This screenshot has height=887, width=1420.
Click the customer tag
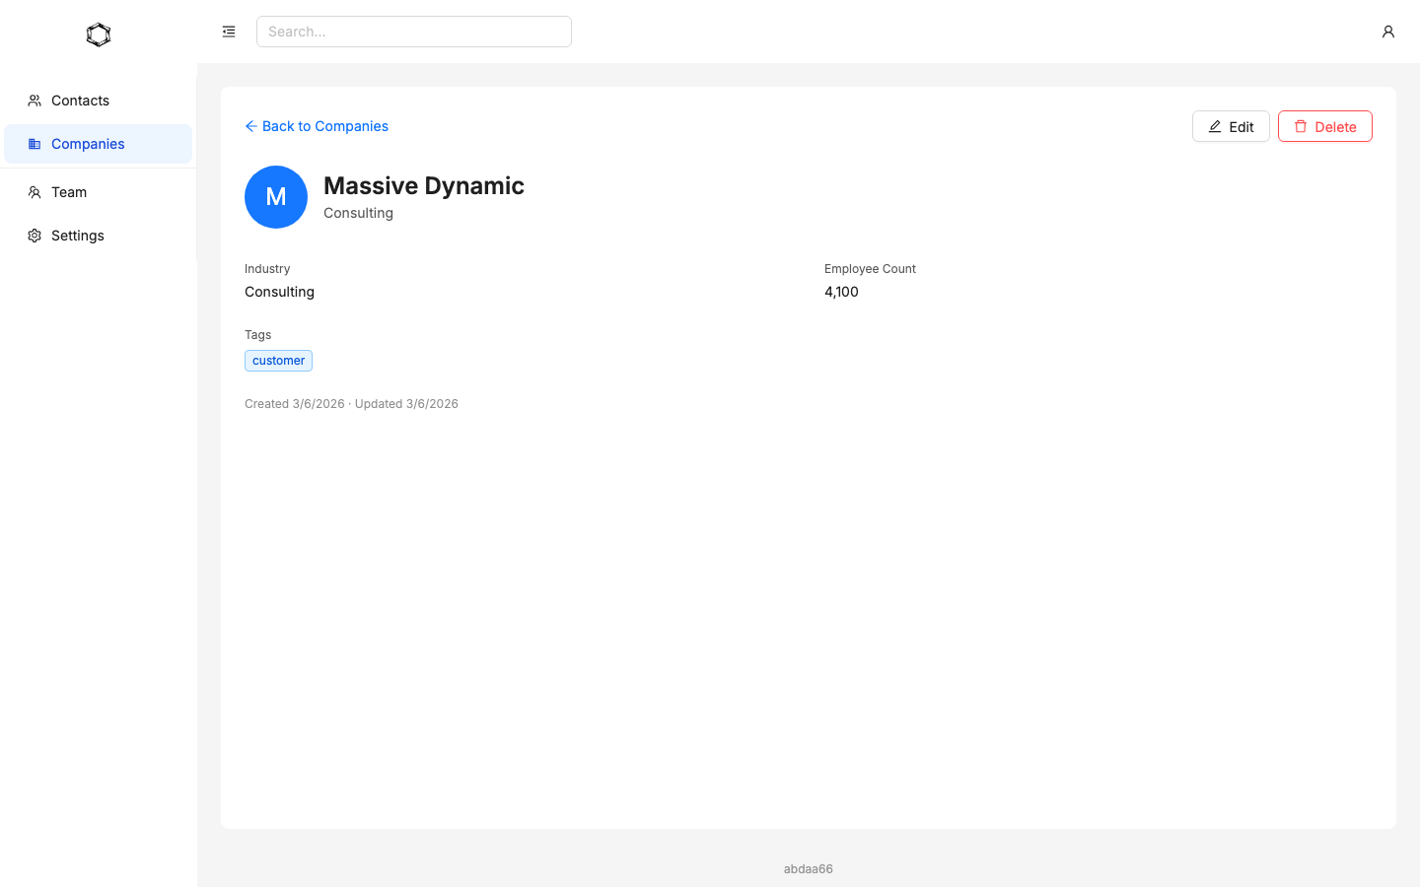(x=278, y=361)
